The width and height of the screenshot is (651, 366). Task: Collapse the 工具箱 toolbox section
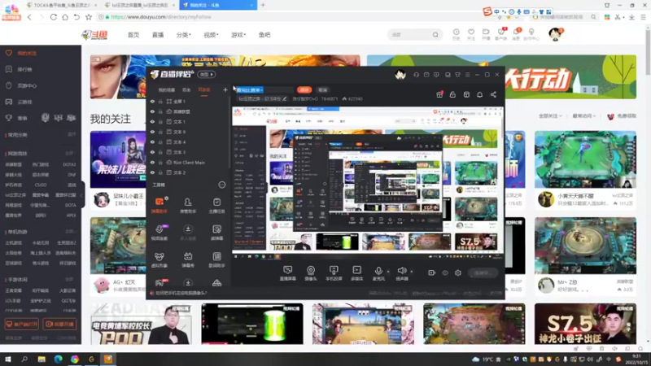222,185
